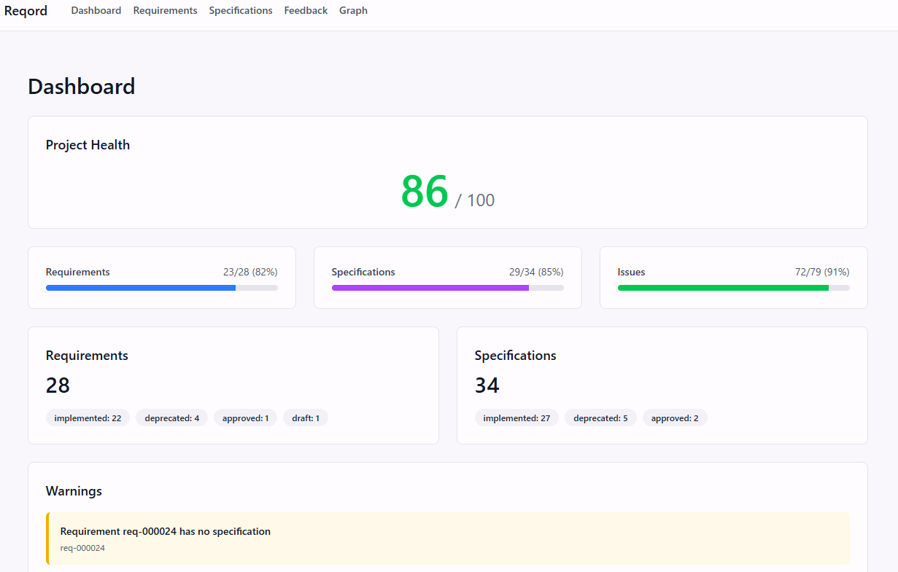The height and width of the screenshot is (572, 898).
Task: Click the Issues progress bar
Action: [x=733, y=288]
